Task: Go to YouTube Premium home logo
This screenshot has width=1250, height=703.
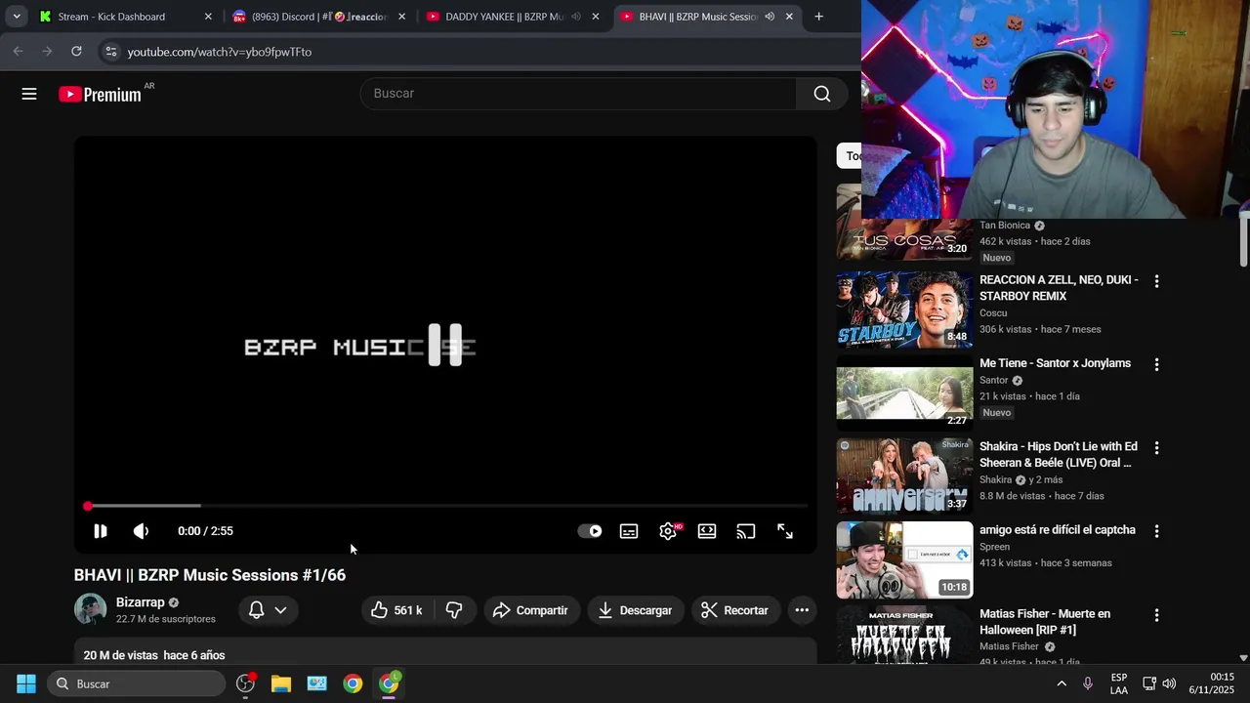Action: tap(101, 94)
